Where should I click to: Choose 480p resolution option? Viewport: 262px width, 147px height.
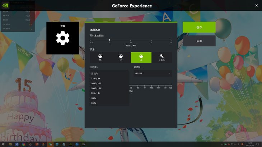click(x=109, y=98)
